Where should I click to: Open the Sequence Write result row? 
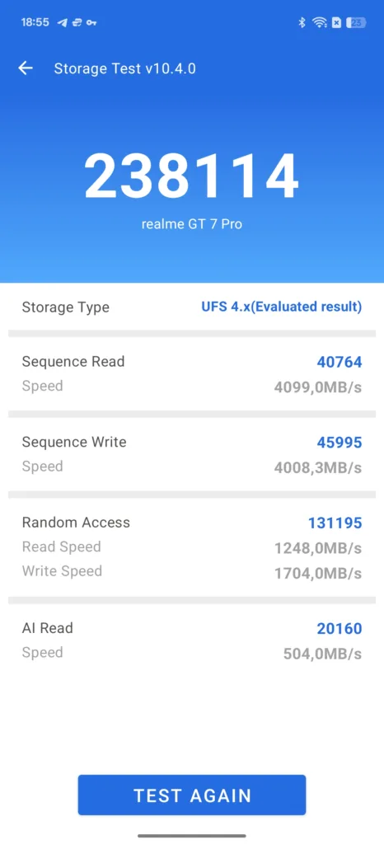point(192,454)
